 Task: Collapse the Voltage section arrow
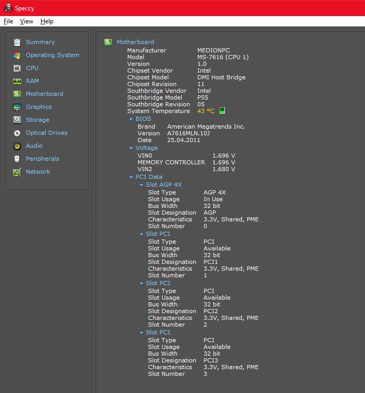pyautogui.click(x=131, y=148)
